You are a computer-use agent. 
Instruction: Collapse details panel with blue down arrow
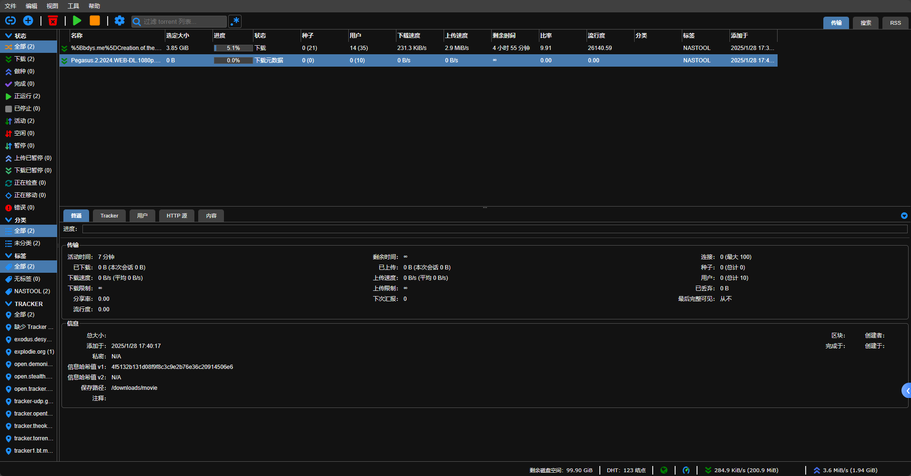[x=904, y=216]
